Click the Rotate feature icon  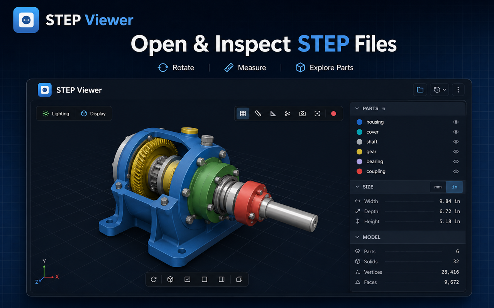[x=163, y=68]
